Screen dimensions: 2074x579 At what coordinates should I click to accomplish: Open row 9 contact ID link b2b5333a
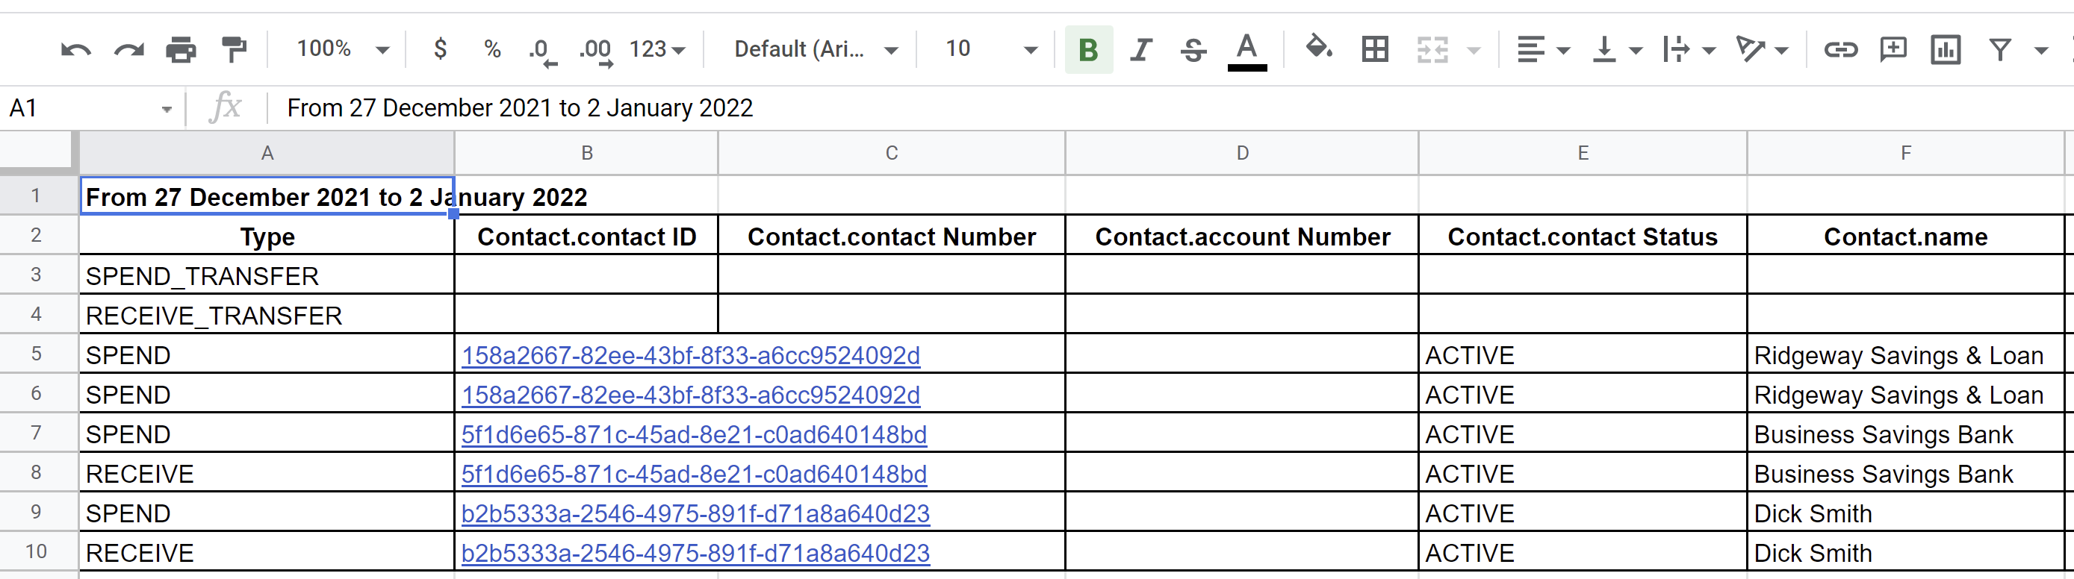(x=695, y=513)
